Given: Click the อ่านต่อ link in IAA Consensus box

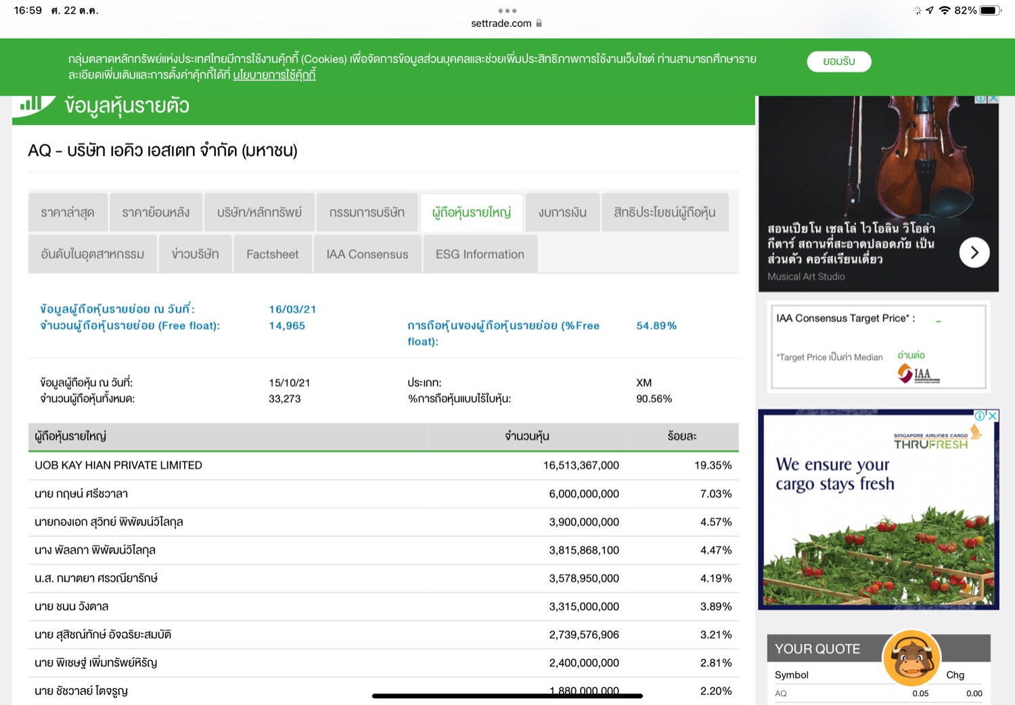Looking at the screenshot, I should tap(911, 355).
